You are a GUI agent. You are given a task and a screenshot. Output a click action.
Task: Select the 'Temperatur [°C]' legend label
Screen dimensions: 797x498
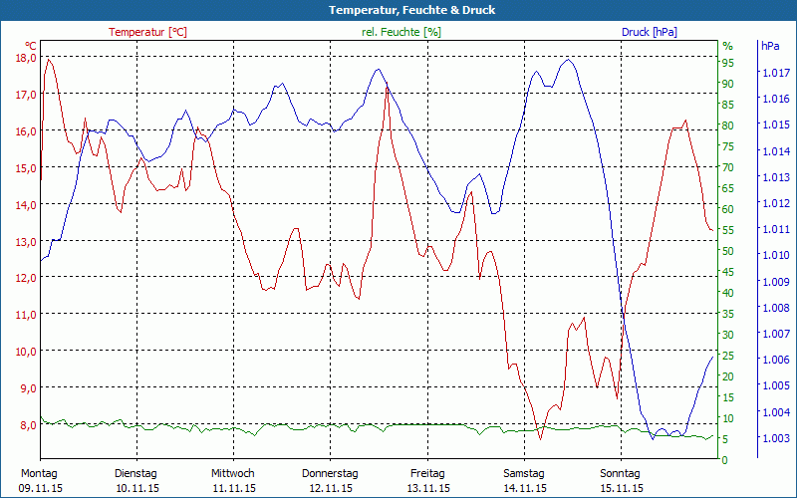point(147,32)
